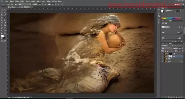Screen dimensions: 185x99
Task: Open the layer blend mode dropdown
Action: coord(167,48)
